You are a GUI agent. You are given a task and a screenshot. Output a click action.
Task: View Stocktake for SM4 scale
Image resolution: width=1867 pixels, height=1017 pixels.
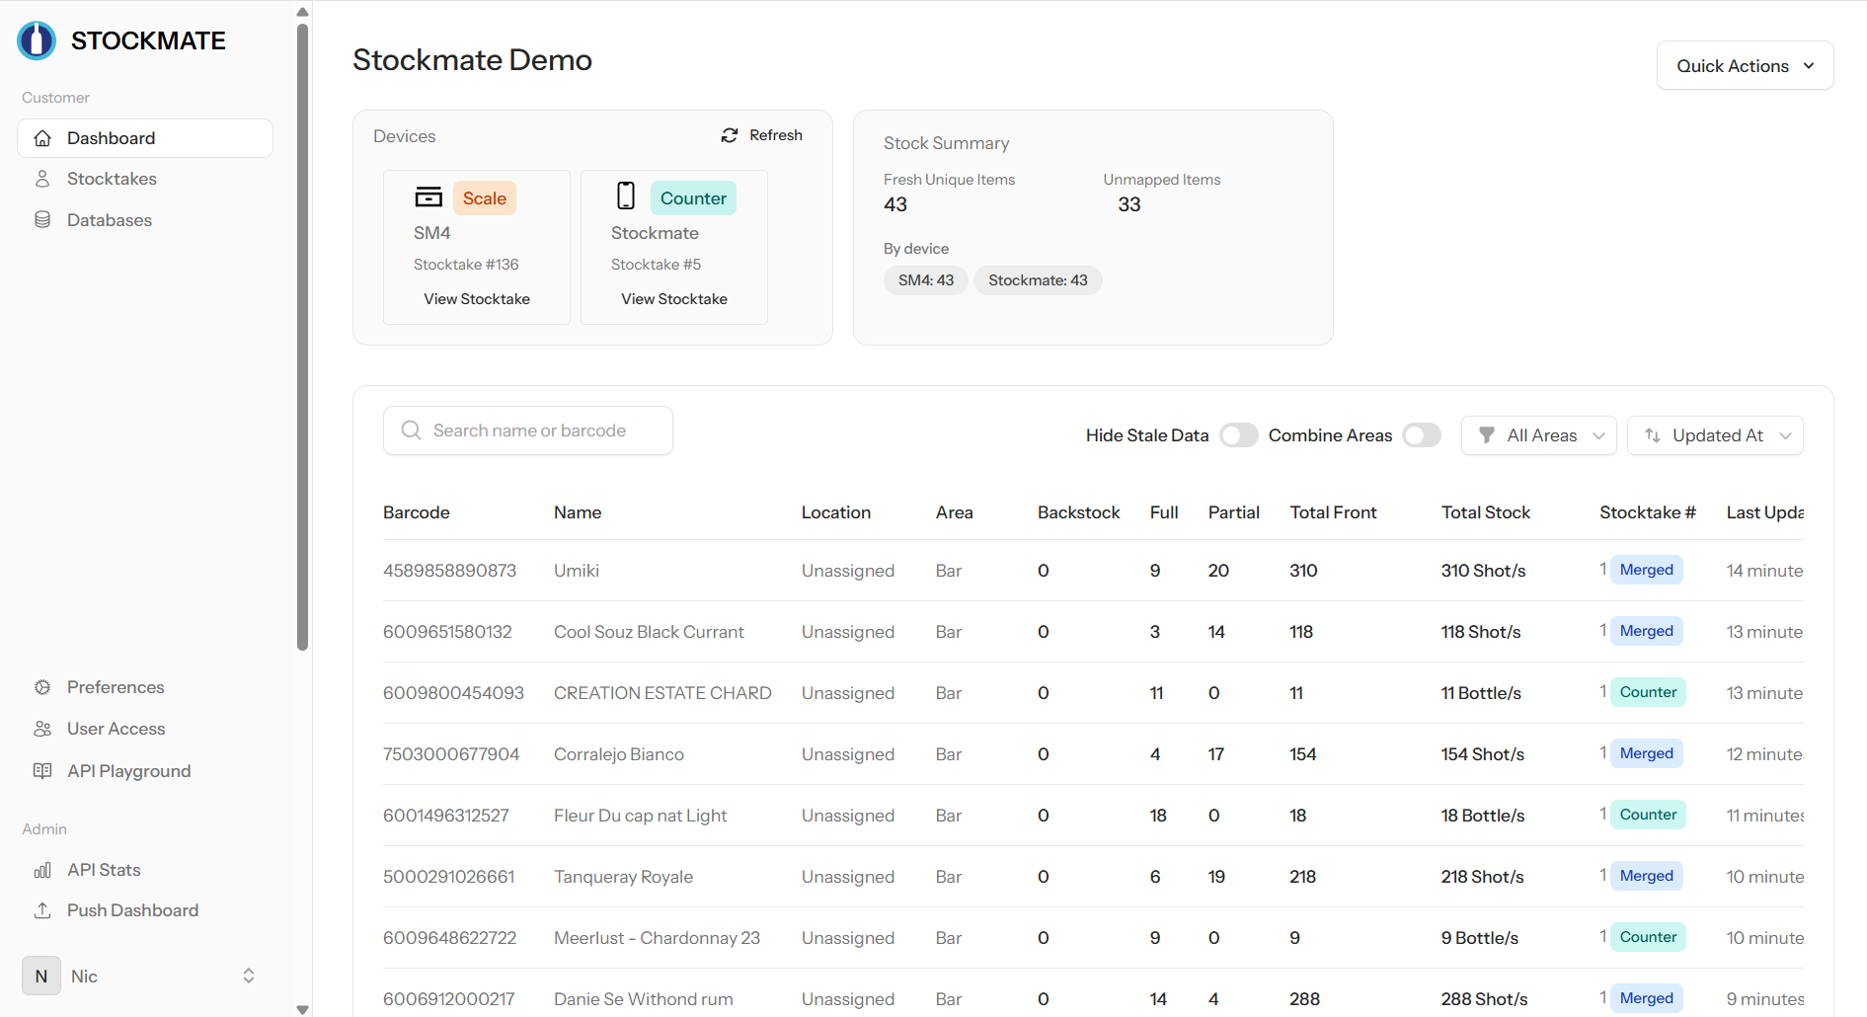pyautogui.click(x=477, y=299)
